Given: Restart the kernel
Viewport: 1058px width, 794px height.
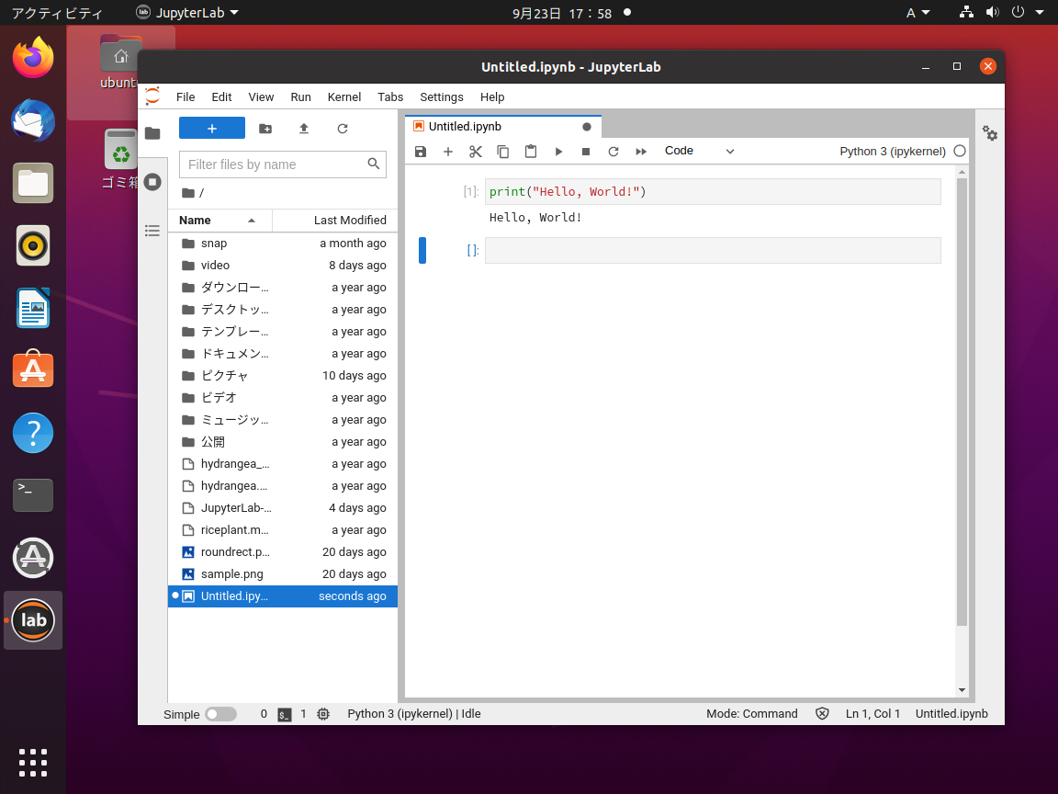Looking at the screenshot, I should point(613,151).
